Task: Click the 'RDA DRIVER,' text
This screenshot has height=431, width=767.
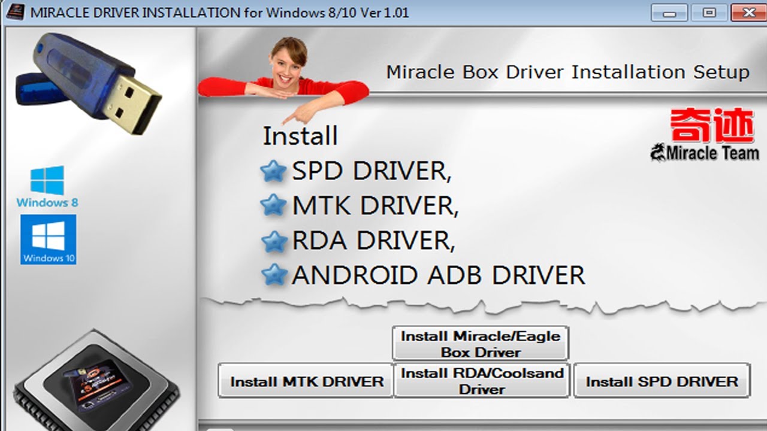Action: pyautogui.click(x=373, y=241)
